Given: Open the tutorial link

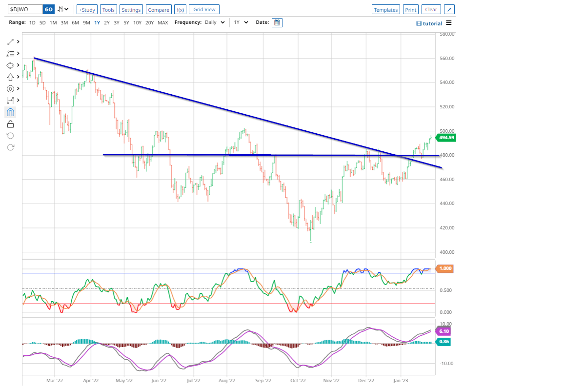Looking at the screenshot, I should pos(429,23).
